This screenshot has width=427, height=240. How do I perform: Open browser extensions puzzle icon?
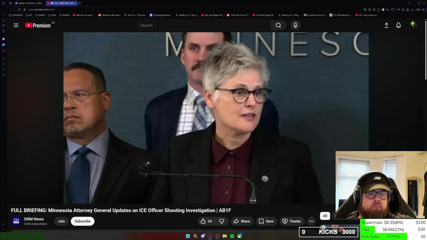(403, 10)
